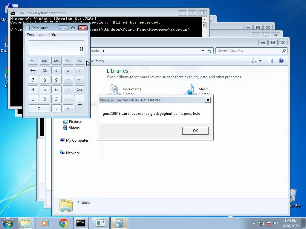306x229 pixels.
Task: Click the plus-minus sign key
Action: pos(68,70)
